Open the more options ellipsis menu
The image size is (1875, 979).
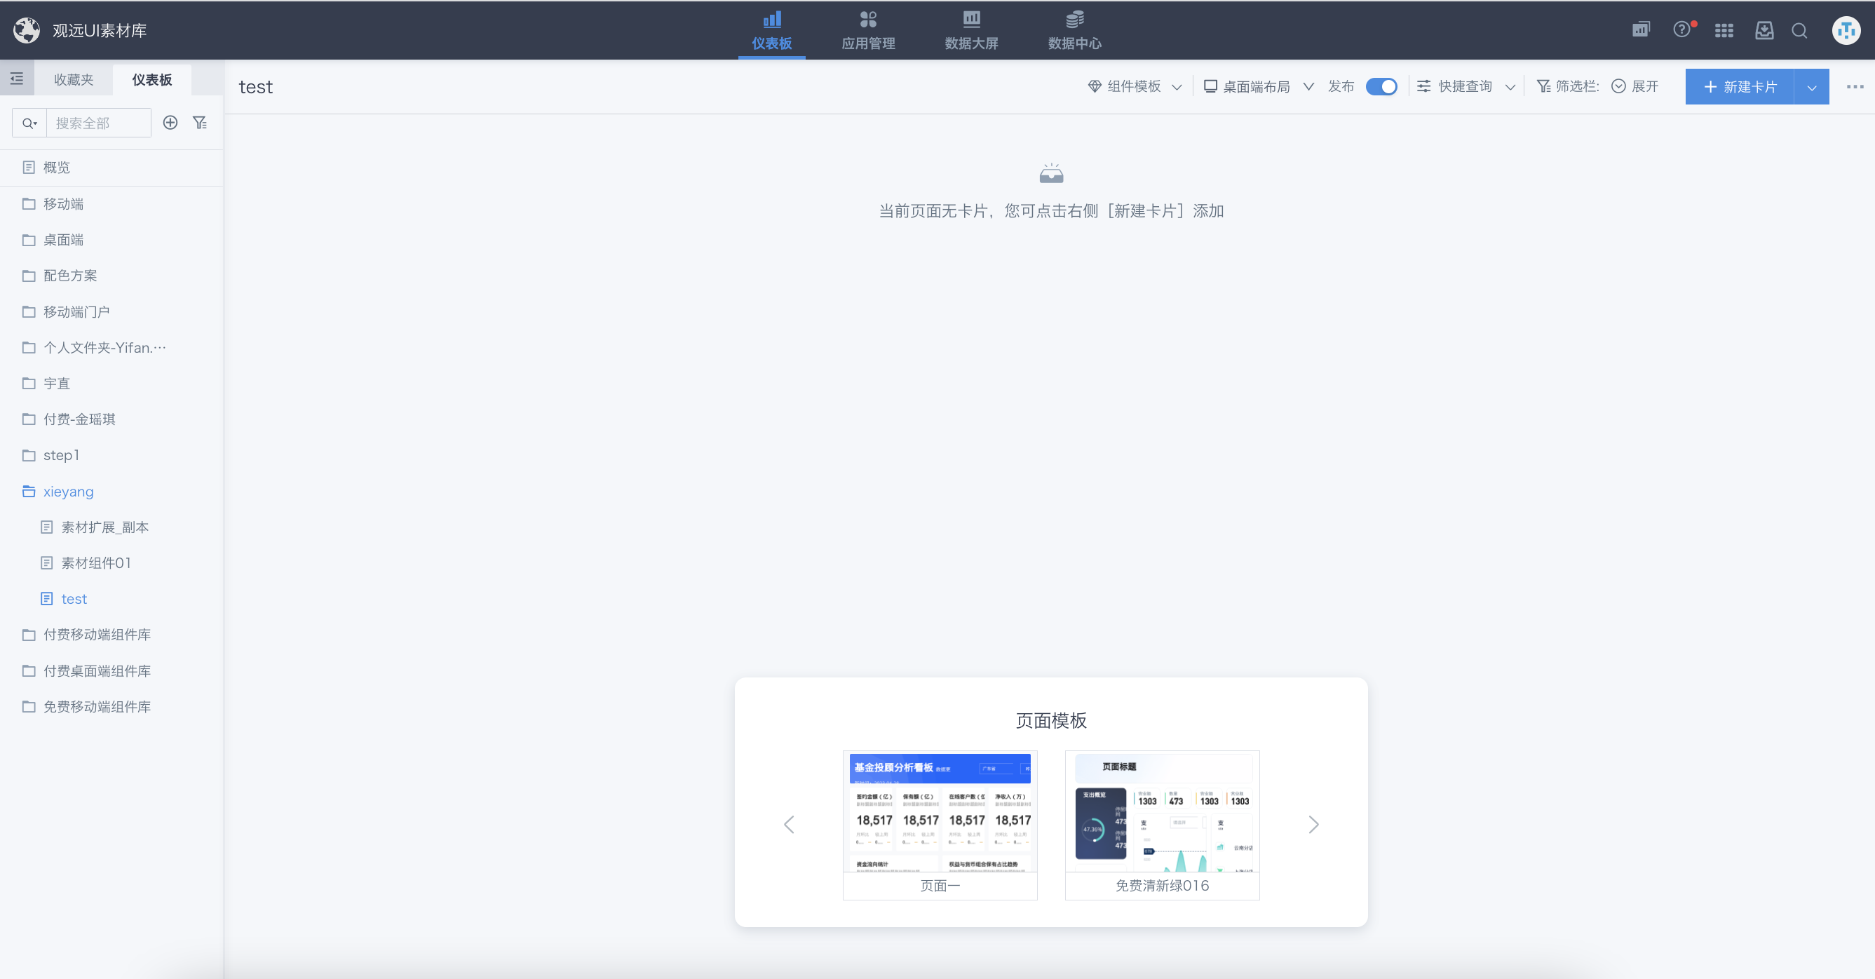[1855, 87]
